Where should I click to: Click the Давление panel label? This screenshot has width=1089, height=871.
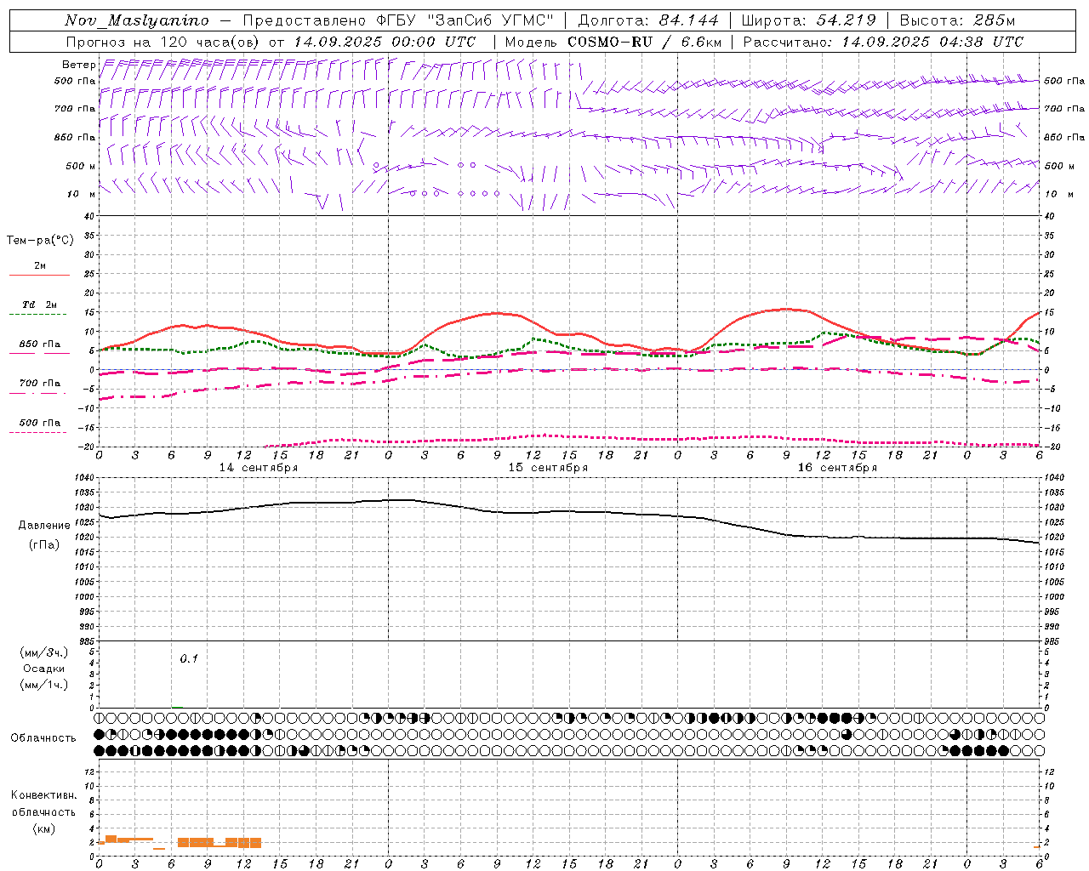[45, 526]
